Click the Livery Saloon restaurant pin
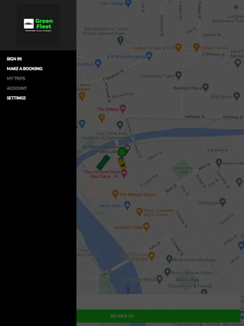This screenshot has width=244, height=326. 82,96
